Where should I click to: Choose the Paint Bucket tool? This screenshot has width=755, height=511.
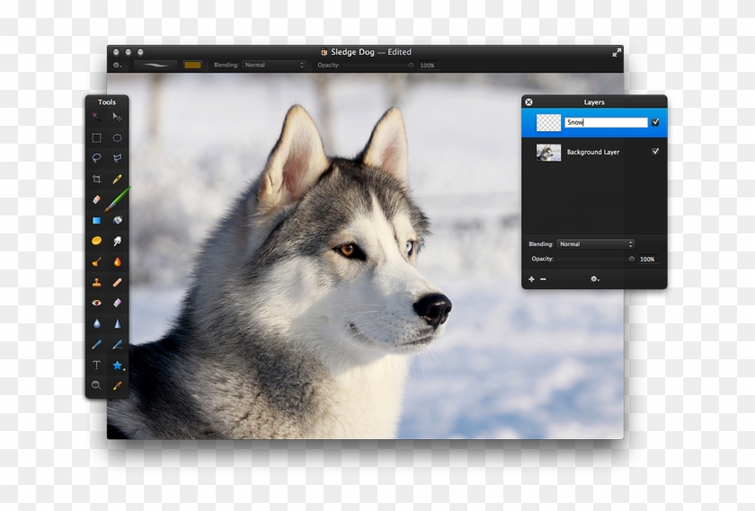(117, 220)
